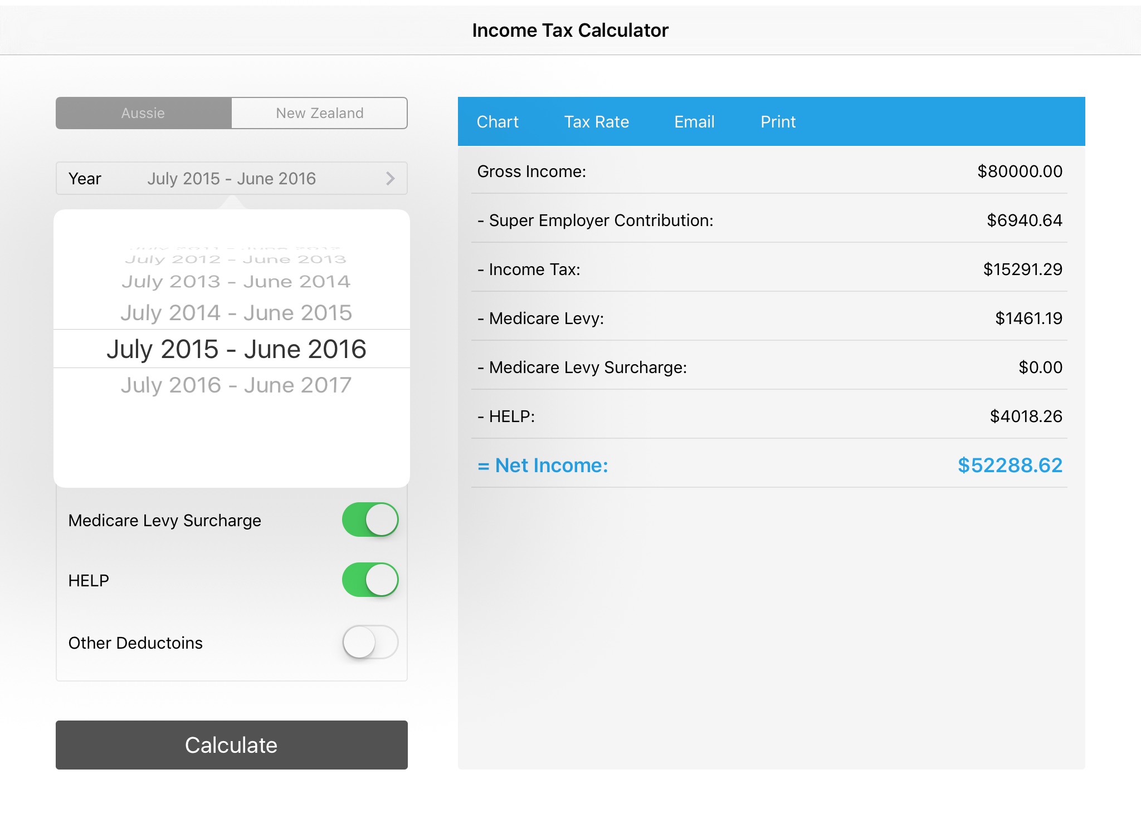Email the tax results

pos(694,122)
